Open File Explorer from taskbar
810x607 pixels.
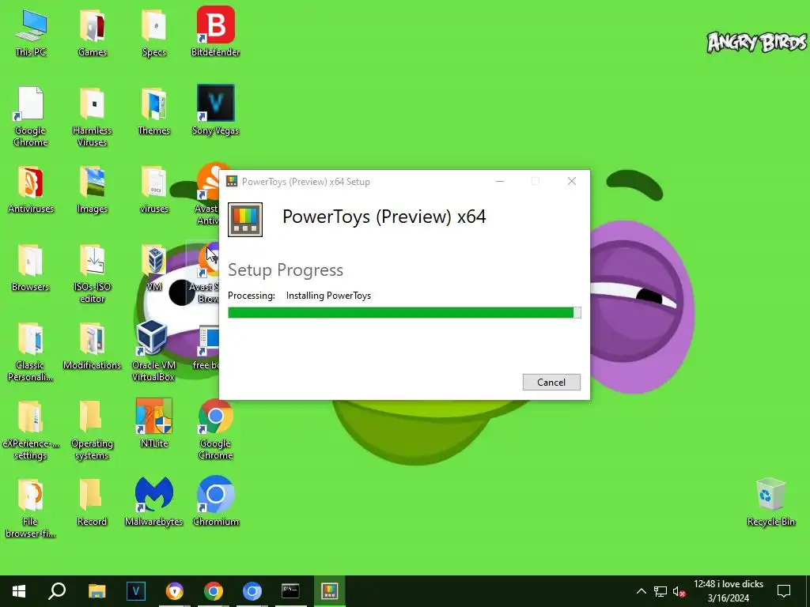97,591
